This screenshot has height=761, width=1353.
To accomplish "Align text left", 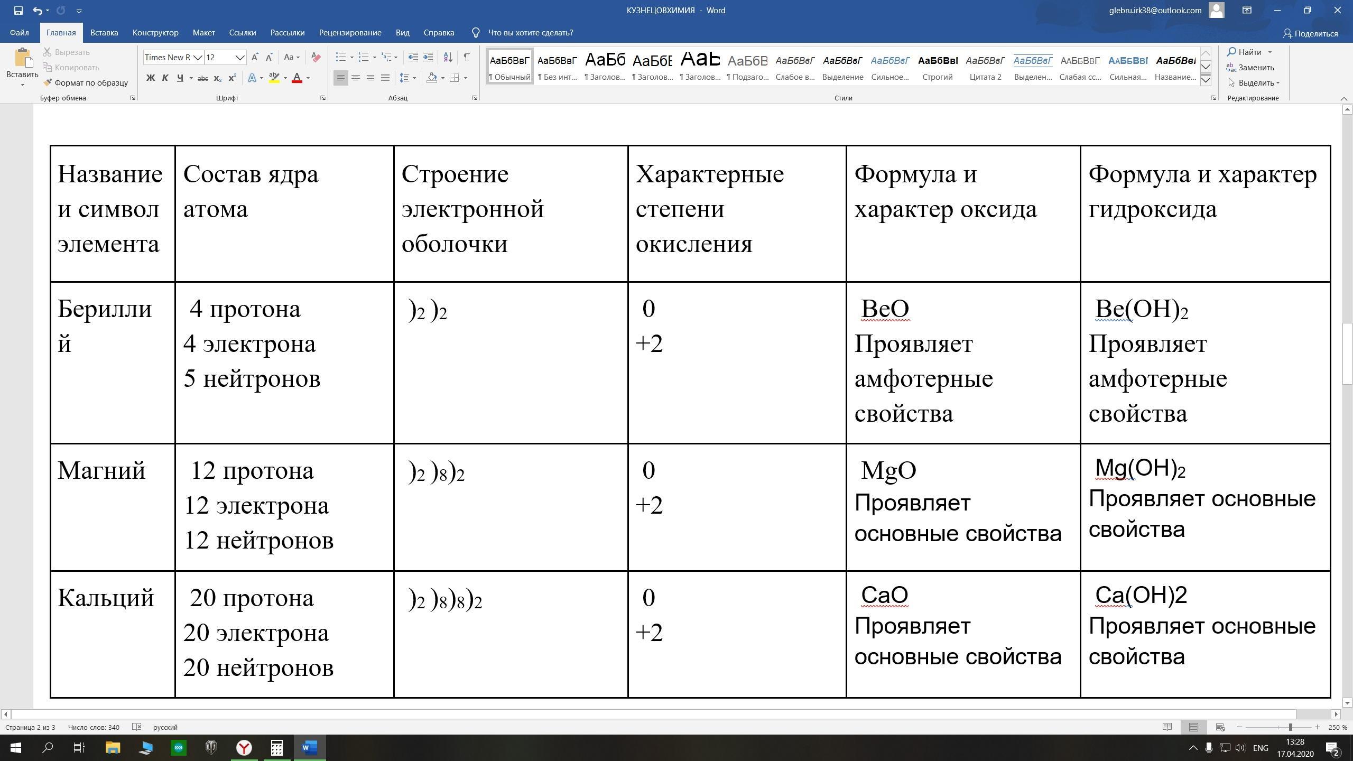I will click(x=341, y=78).
